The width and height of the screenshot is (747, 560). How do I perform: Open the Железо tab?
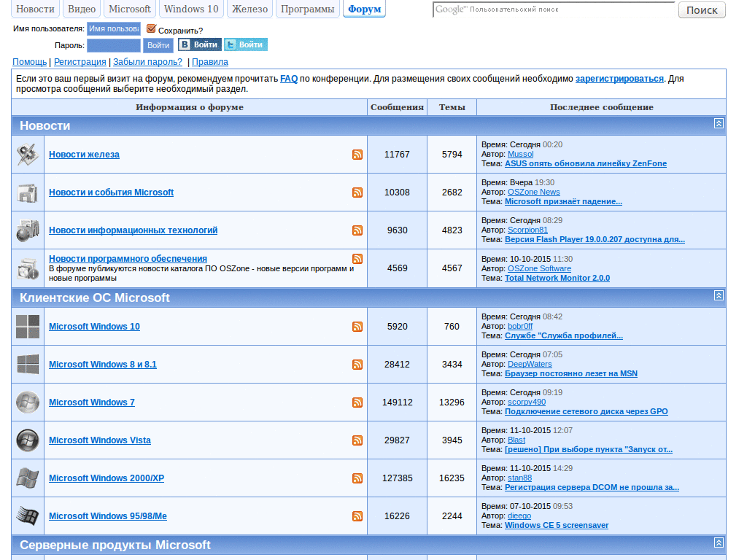249,9
